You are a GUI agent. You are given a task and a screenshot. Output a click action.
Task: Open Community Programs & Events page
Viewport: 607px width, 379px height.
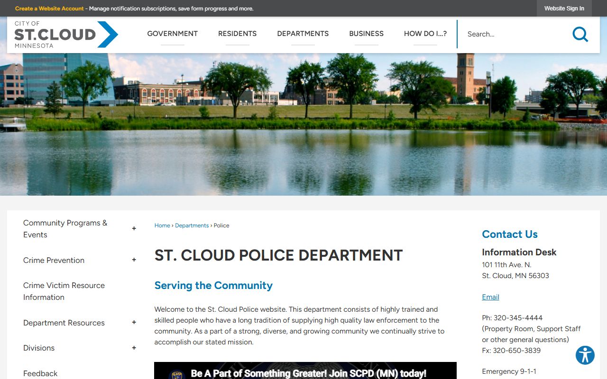pos(65,229)
